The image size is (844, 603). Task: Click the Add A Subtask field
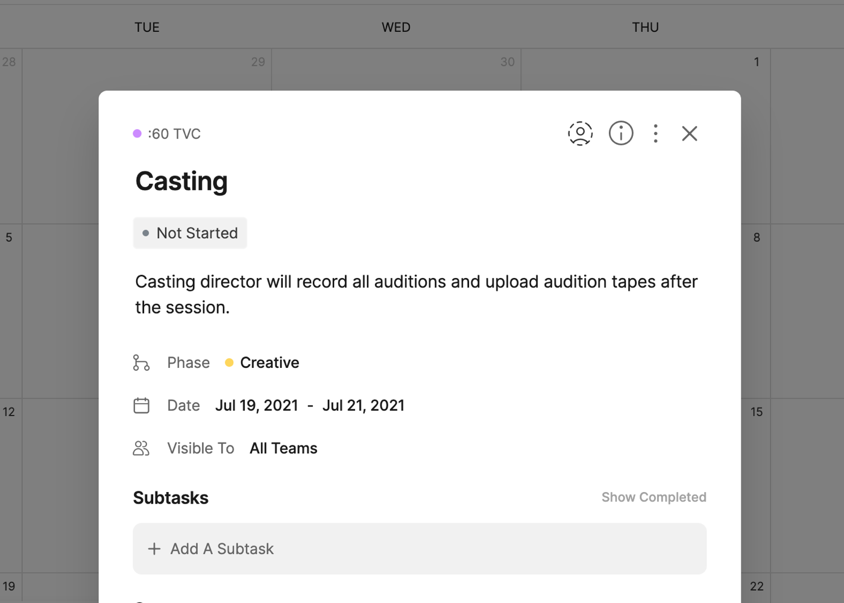(x=419, y=549)
